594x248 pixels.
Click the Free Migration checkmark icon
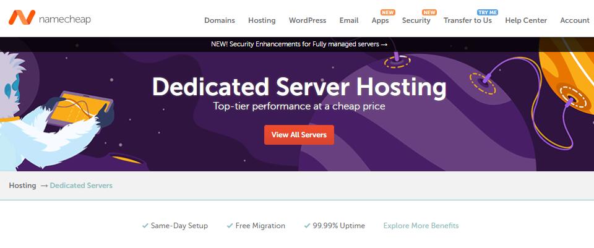[x=230, y=226]
